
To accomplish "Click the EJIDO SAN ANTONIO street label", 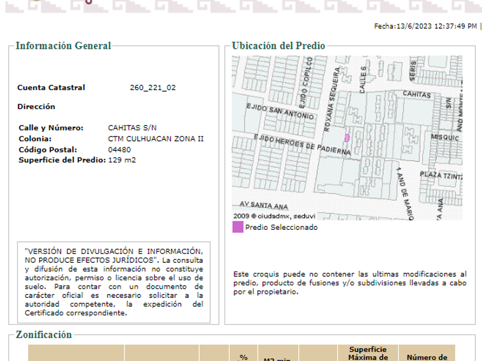I will click(x=281, y=111).
